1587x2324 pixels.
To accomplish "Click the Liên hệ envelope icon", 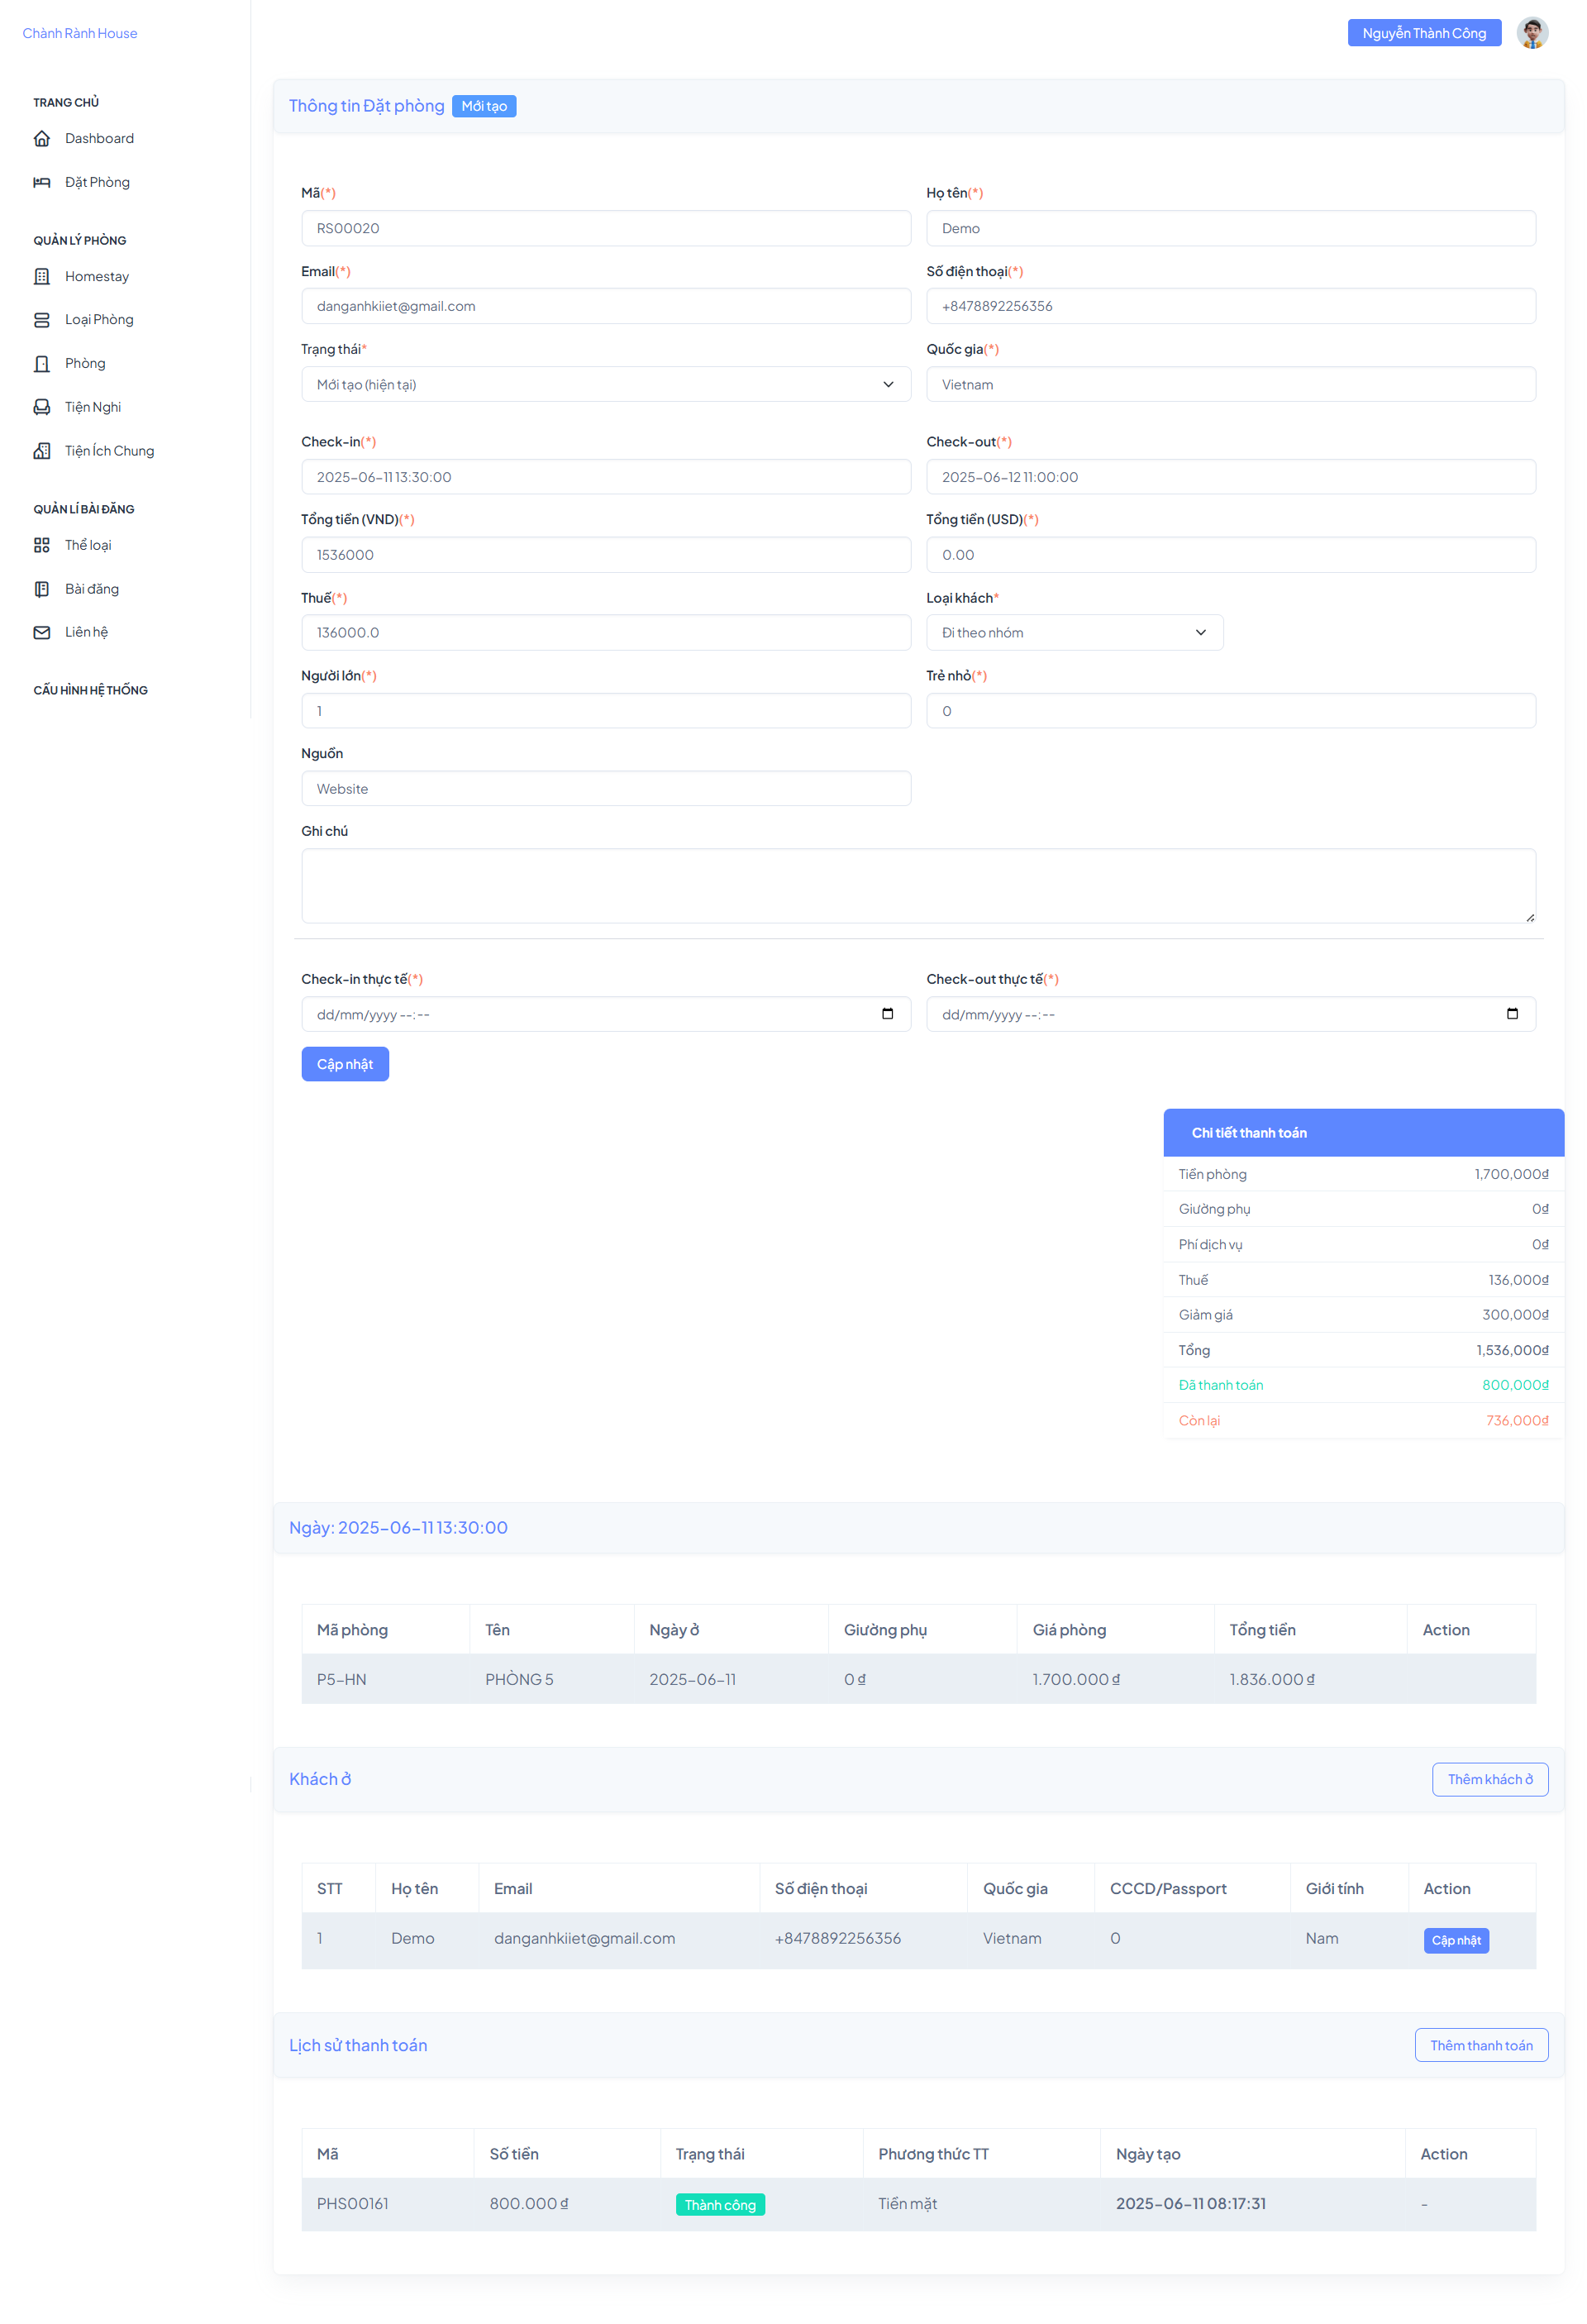I will click(x=42, y=633).
